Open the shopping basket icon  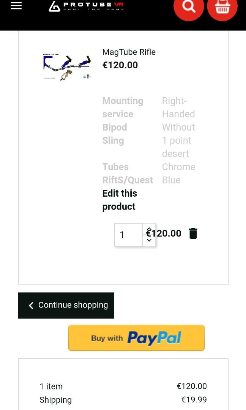[222, 7]
